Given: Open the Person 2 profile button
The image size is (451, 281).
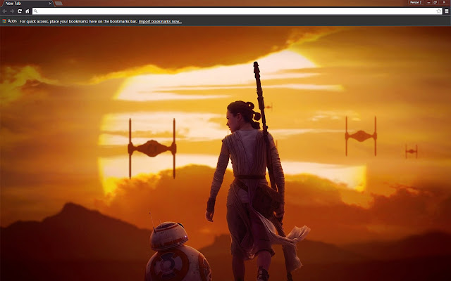Looking at the screenshot, I should click(x=416, y=2).
